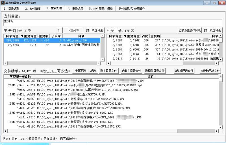Click the app icon in title bar
226x145 pixels.
[x=3, y=3]
